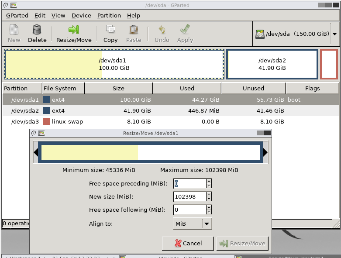
Task: Increase Free space preceding with up arrow
Action: (x=209, y=181)
